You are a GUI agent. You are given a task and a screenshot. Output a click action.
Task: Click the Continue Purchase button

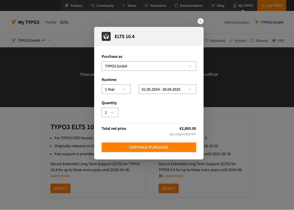[149, 147]
